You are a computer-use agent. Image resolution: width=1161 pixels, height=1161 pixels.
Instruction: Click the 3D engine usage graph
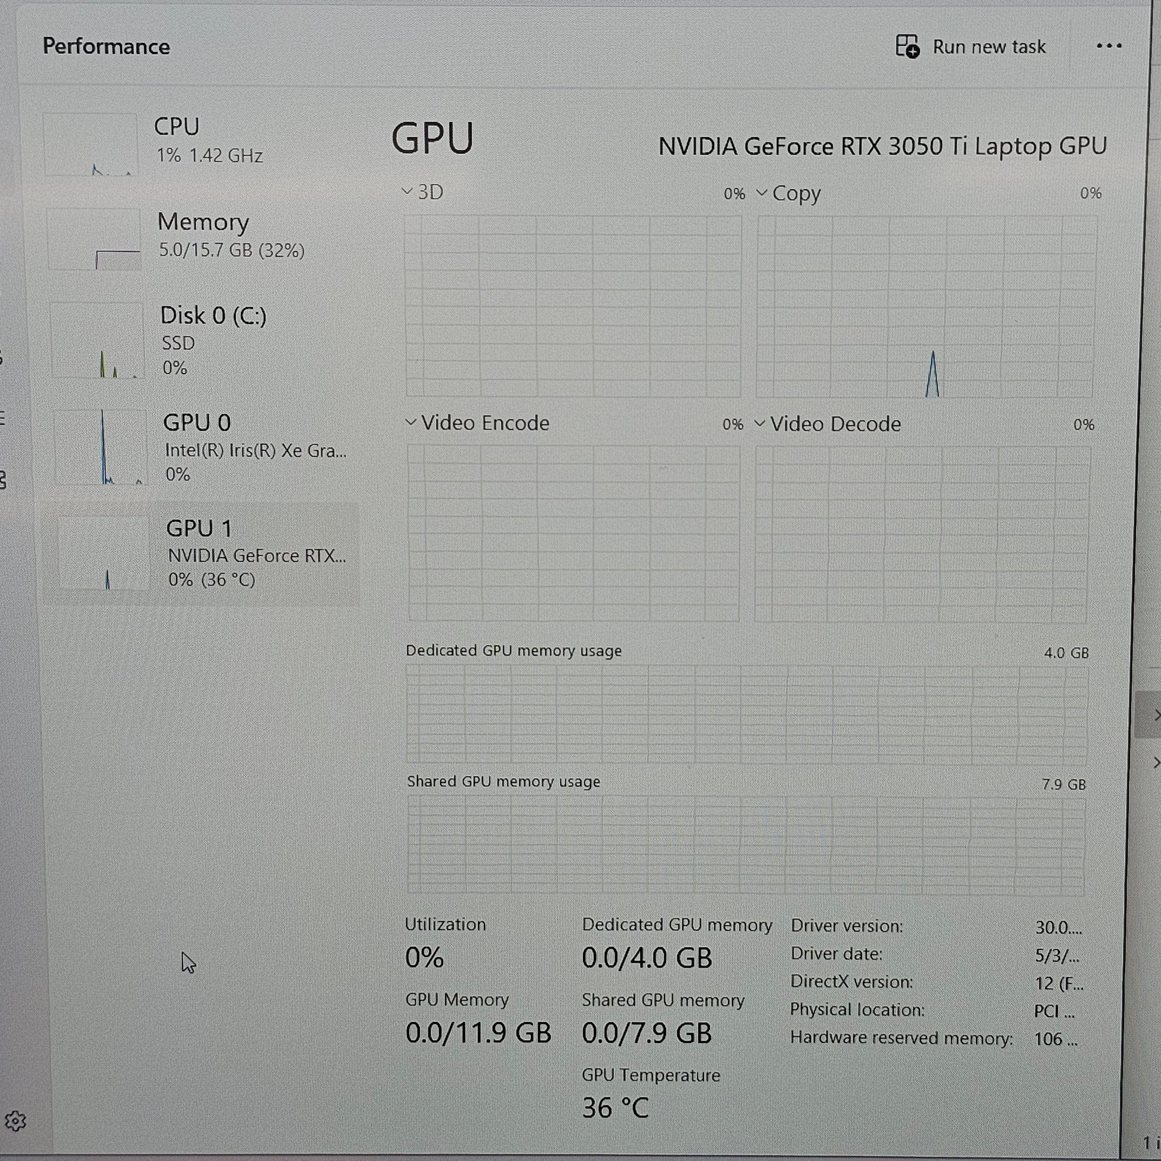click(573, 307)
